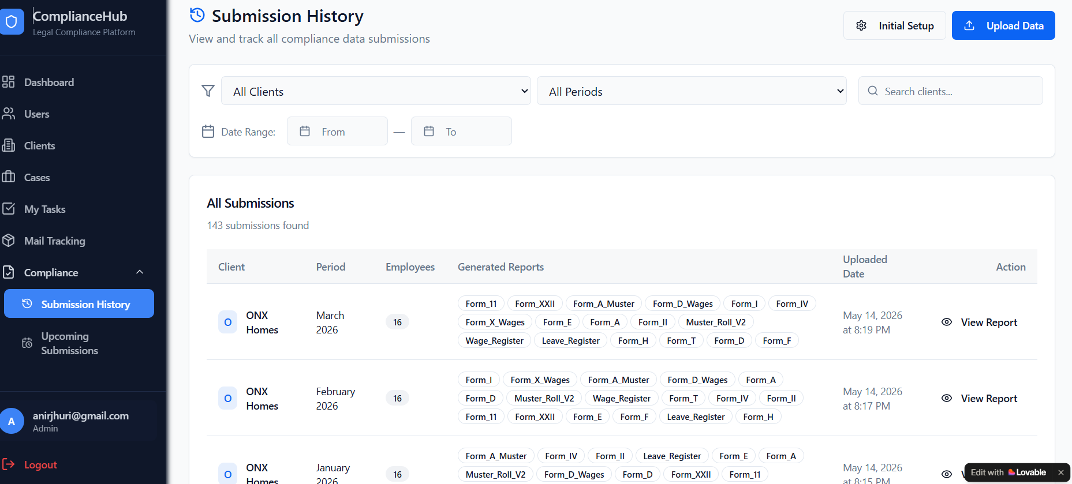Click the Period column header
The image size is (1072, 484).
[x=331, y=267]
